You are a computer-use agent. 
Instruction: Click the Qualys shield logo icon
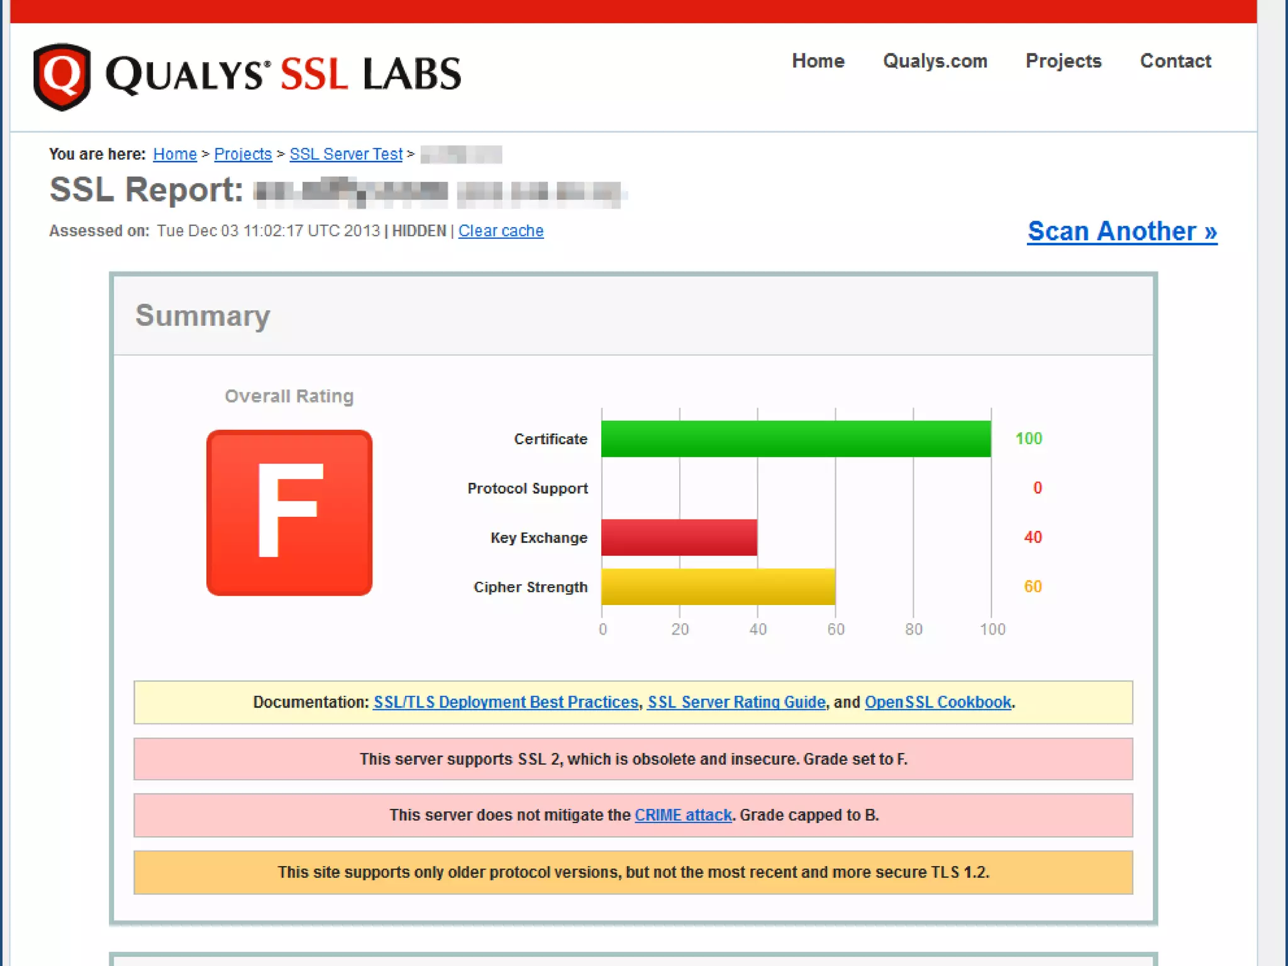(62, 76)
